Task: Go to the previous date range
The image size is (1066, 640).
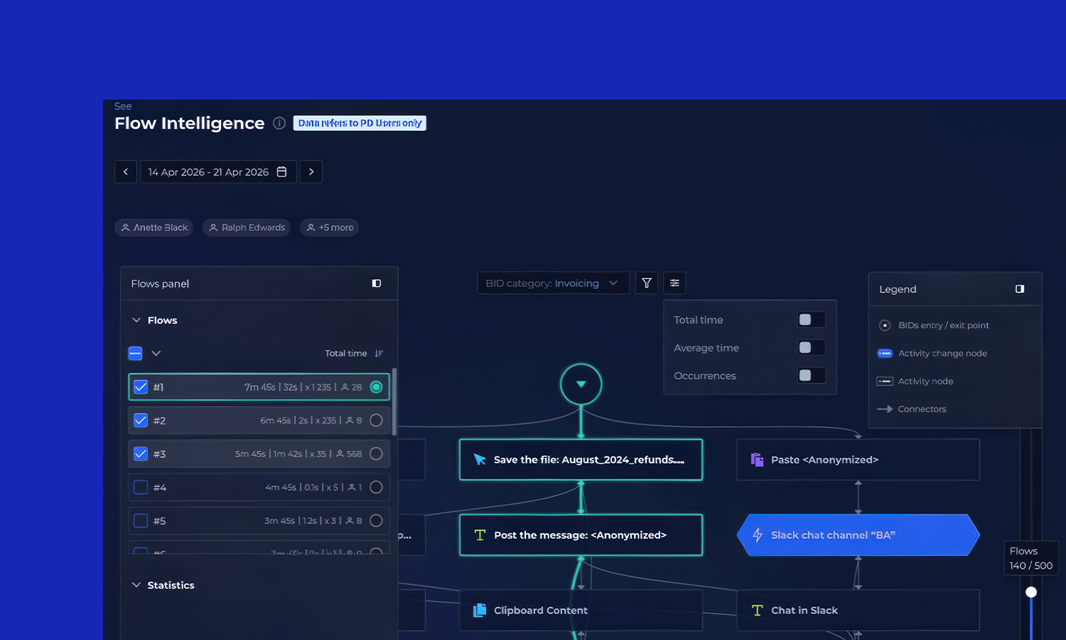Action: tap(126, 171)
